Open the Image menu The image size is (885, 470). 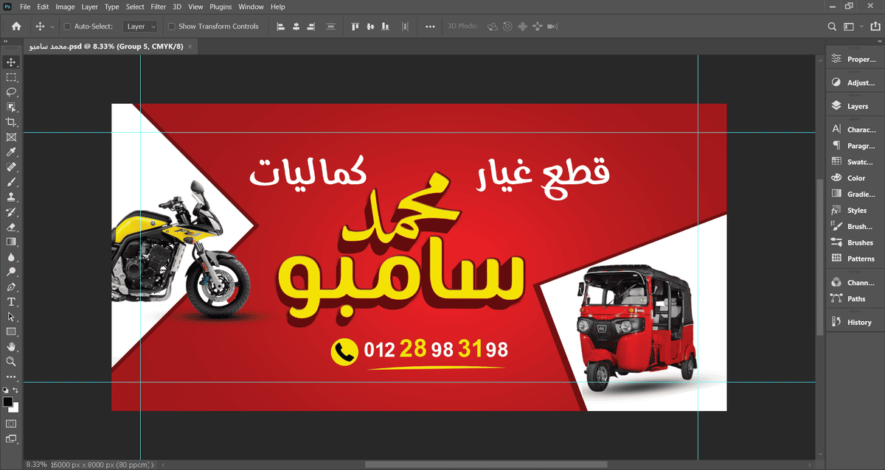(x=65, y=7)
